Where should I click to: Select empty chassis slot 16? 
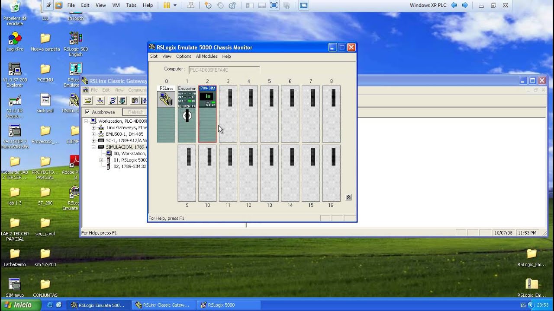[332, 173]
